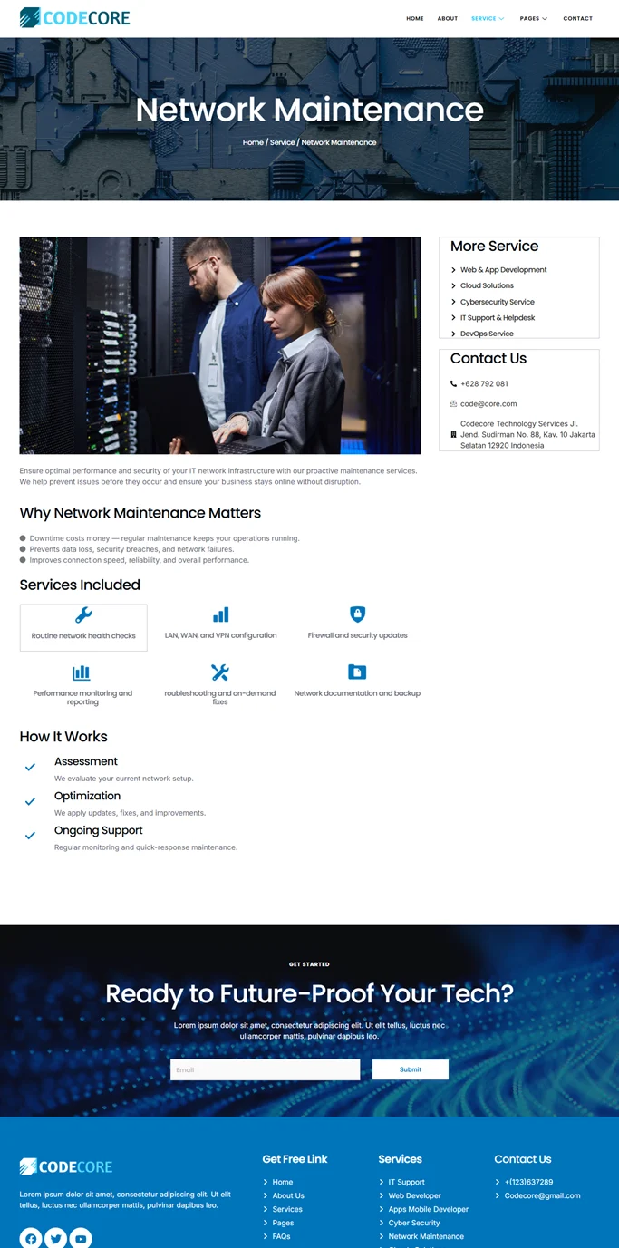This screenshot has width=619, height=1248.
Task: Click the Codecore footer logo
Action: pos(66,1166)
